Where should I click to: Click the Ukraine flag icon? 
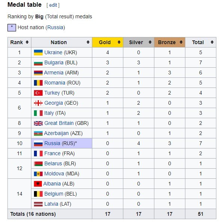[38, 53]
